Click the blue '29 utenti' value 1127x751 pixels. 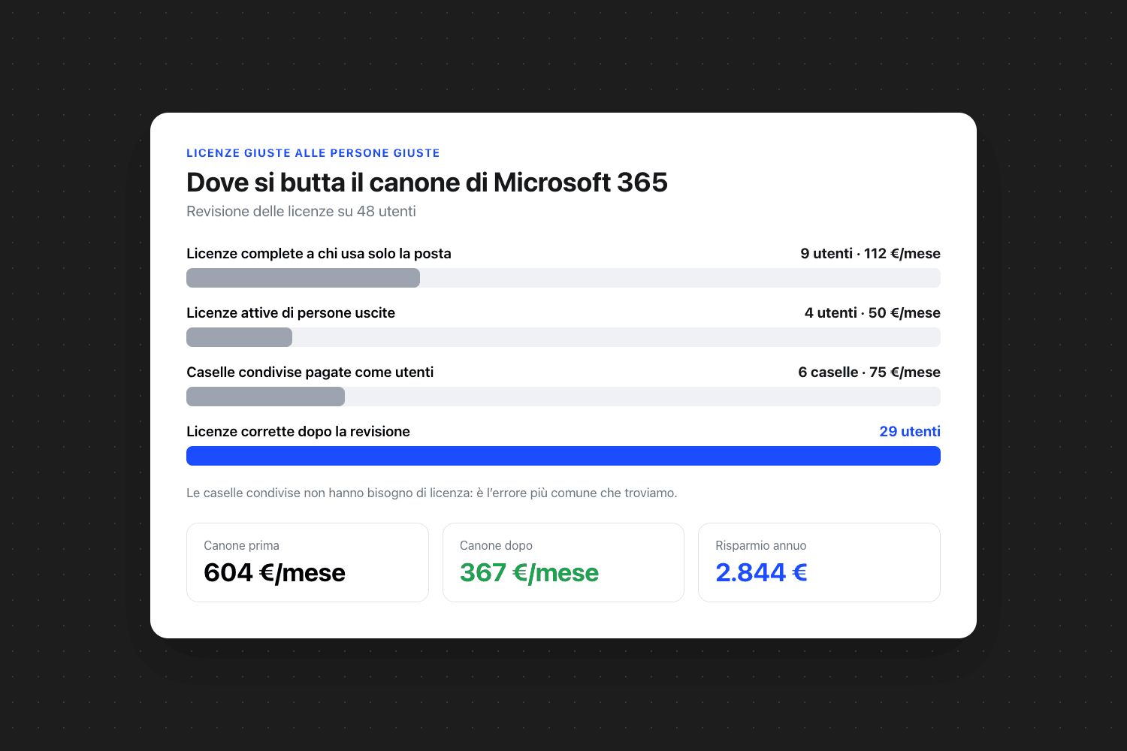[910, 432]
